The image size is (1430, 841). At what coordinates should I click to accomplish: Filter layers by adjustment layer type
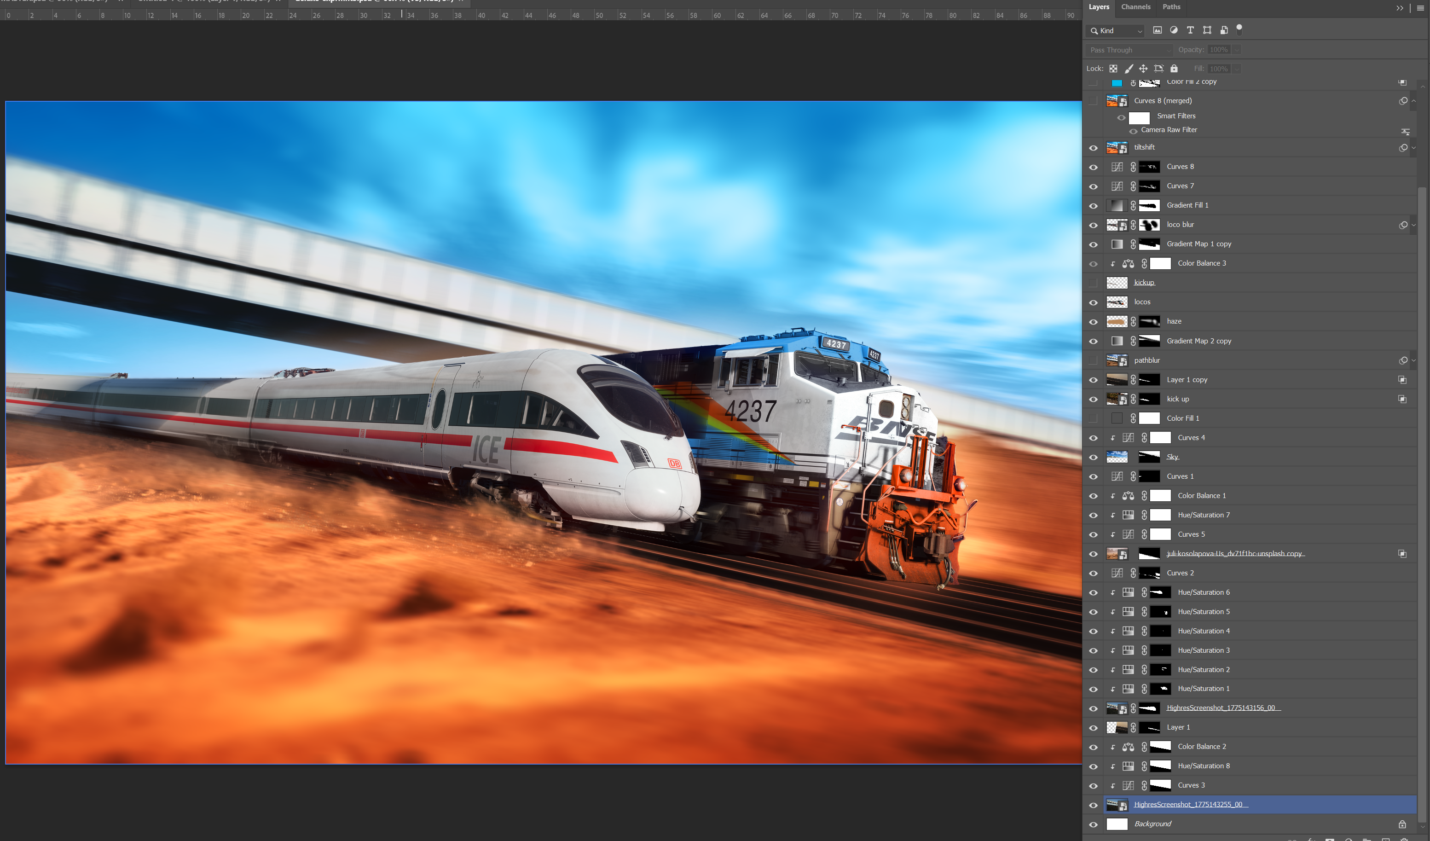[x=1174, y=30]
